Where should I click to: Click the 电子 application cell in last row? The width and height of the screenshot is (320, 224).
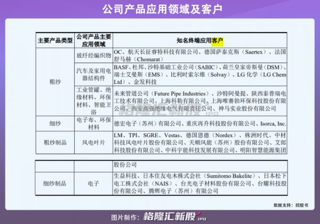tap(94, 184)
